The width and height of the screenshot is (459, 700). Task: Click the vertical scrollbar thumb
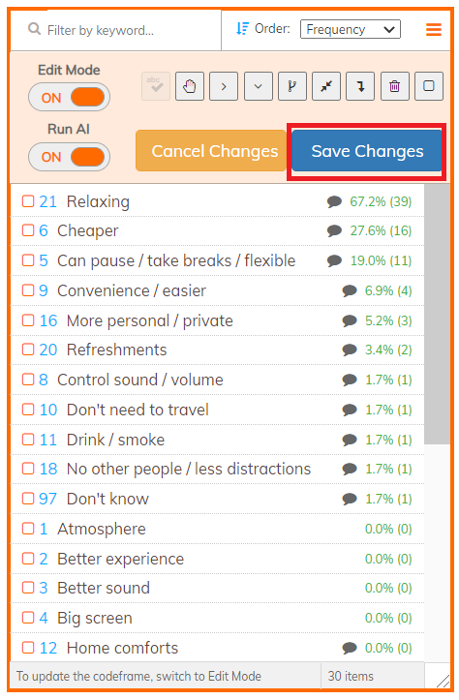[x=437, y=314]
